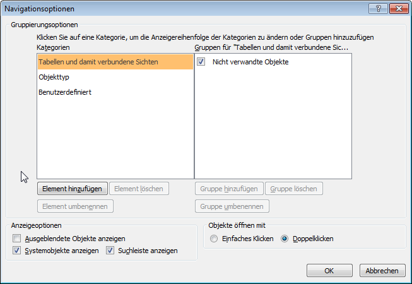The width and height of the screenshot is (412, 284).
Task: Toggle Systemobjekte anzeigen checkbox
Action: [x=16, y=251]
